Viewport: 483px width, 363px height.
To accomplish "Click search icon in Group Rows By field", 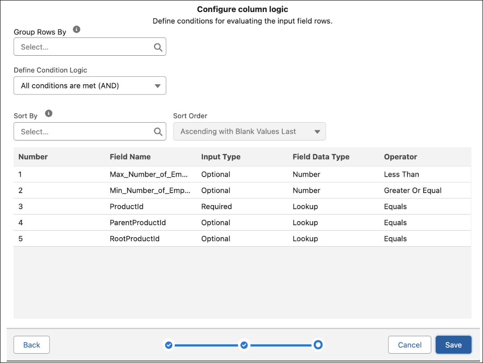I will (158, 47).
